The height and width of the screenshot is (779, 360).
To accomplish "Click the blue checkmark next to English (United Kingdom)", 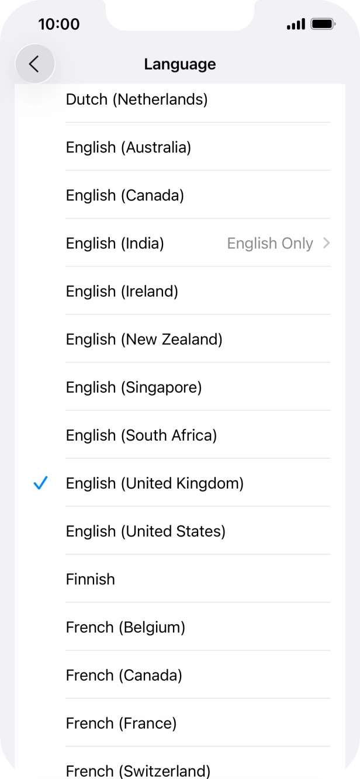I will (40, 483).
